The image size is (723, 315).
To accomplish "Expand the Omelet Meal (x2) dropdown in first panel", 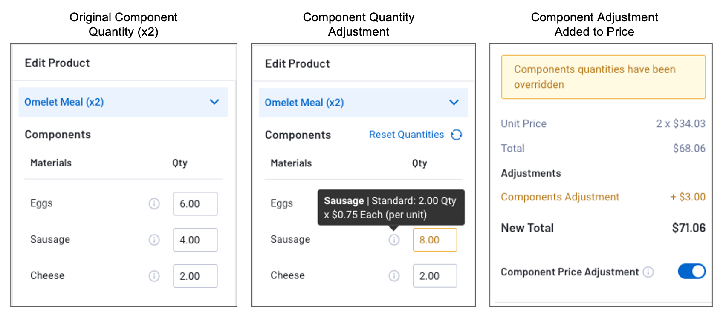I will point(214,102).
